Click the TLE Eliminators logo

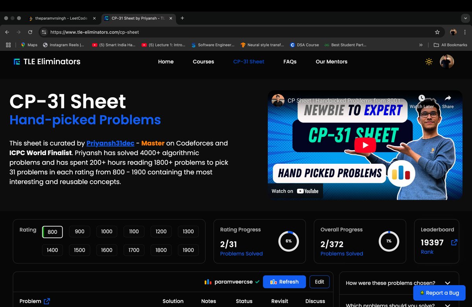pos(47,61)
